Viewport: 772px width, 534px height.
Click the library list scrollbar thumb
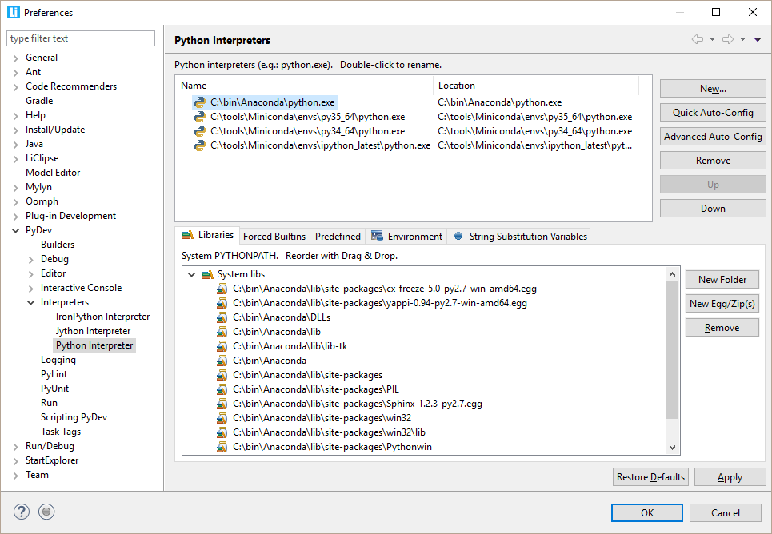(x=672, y=349)
